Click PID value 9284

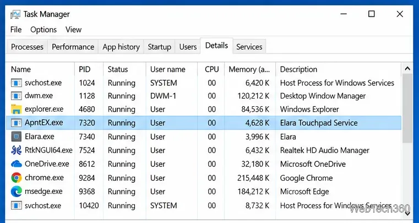[87, 178]
